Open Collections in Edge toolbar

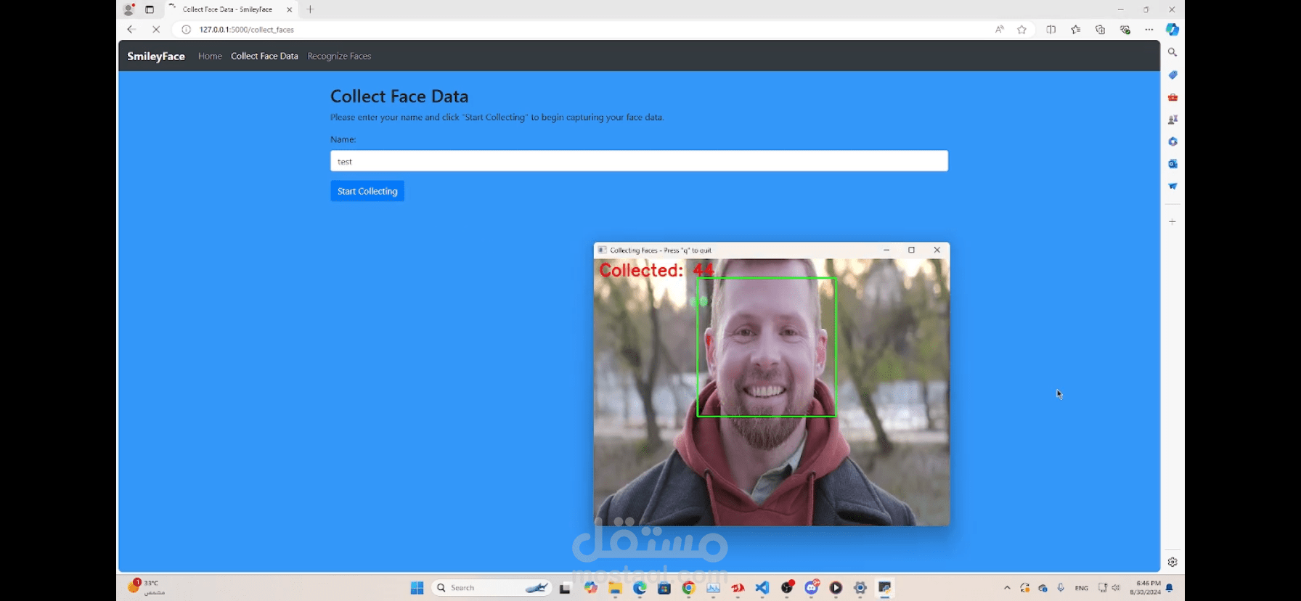1101,30
